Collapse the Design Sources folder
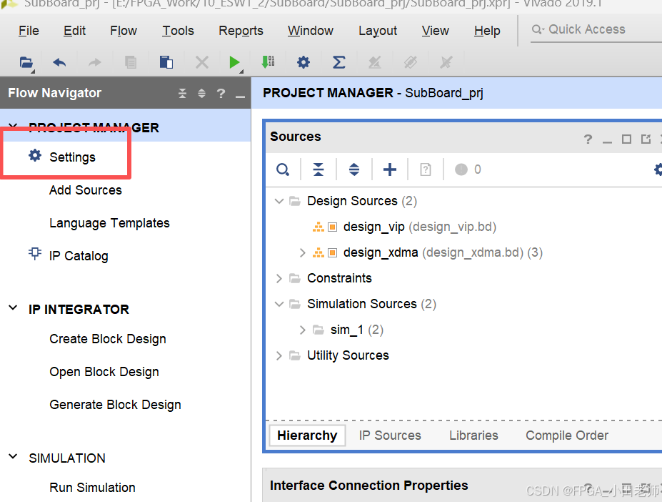Image resolution: width=662 pixels, height=502 pixels. [279, 201]
